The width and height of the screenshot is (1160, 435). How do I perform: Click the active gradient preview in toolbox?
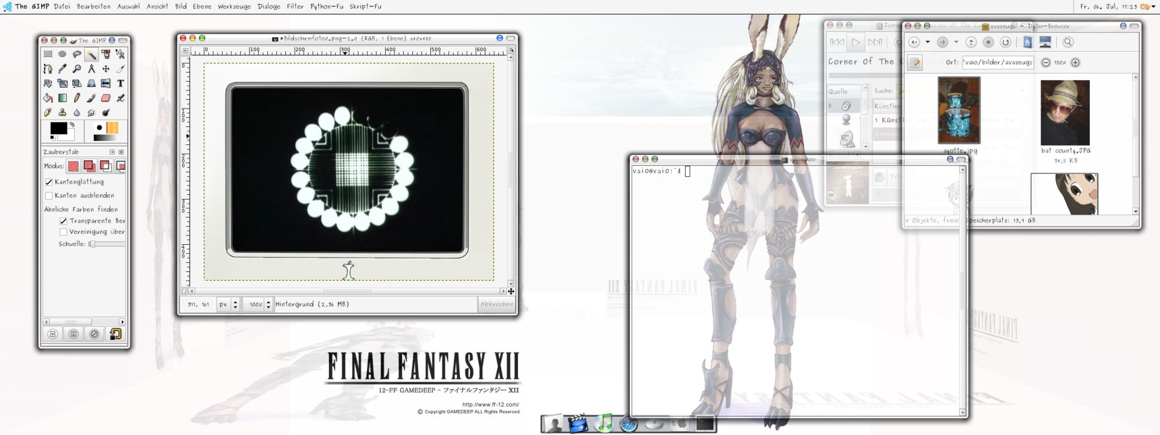coord(106,137)
